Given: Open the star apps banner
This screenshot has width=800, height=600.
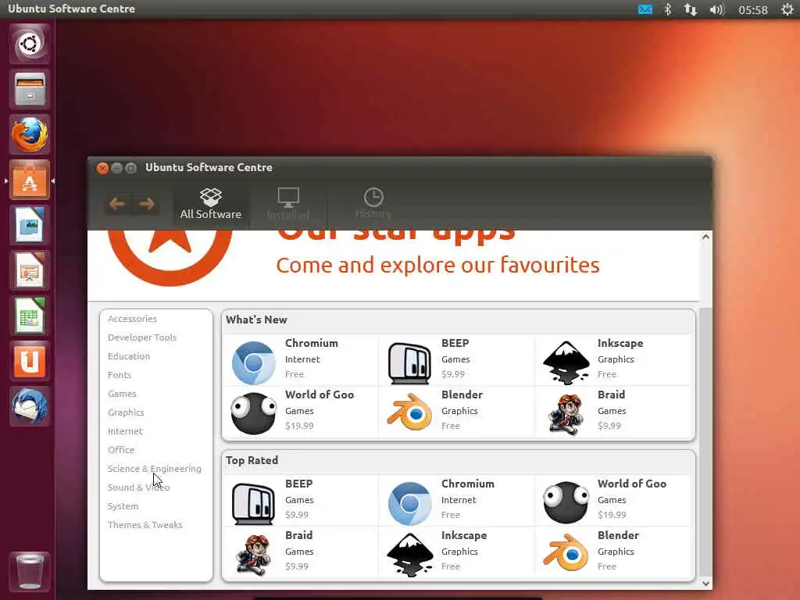Looking at the screenshot, I should 394,265.
